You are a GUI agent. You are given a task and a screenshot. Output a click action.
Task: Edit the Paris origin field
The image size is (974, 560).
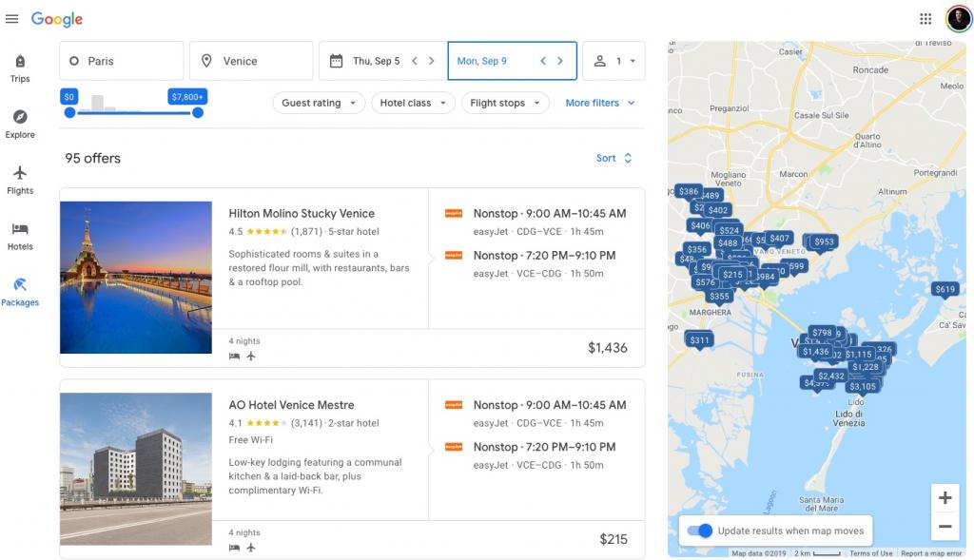[122, 61]
